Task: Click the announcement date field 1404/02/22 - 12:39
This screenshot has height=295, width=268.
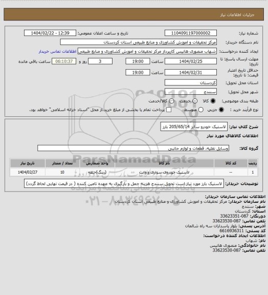Action: click(x=50, y=33)
